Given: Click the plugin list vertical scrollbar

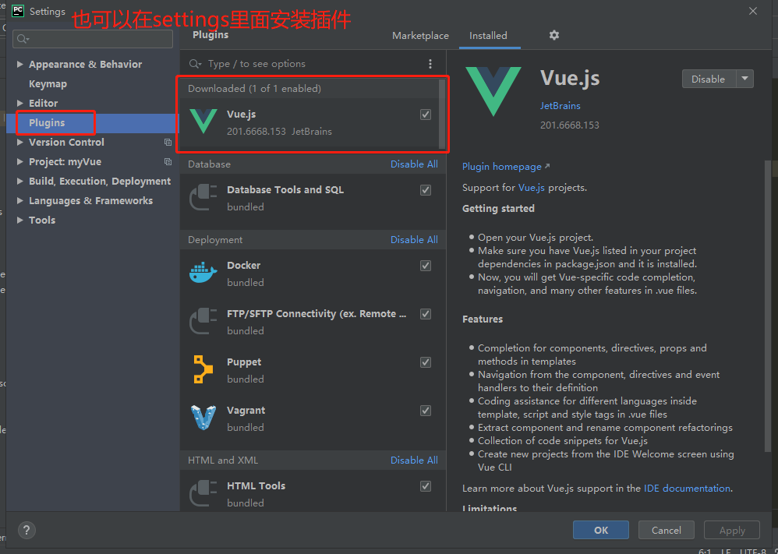Looking at the screenshot, I should (442, 114).
